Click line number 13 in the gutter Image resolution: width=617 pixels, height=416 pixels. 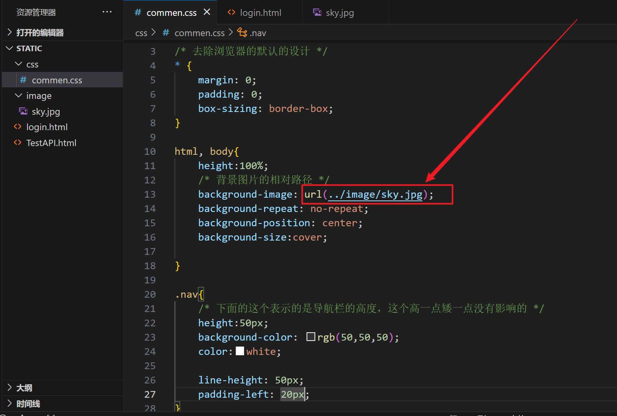[150, 195]
